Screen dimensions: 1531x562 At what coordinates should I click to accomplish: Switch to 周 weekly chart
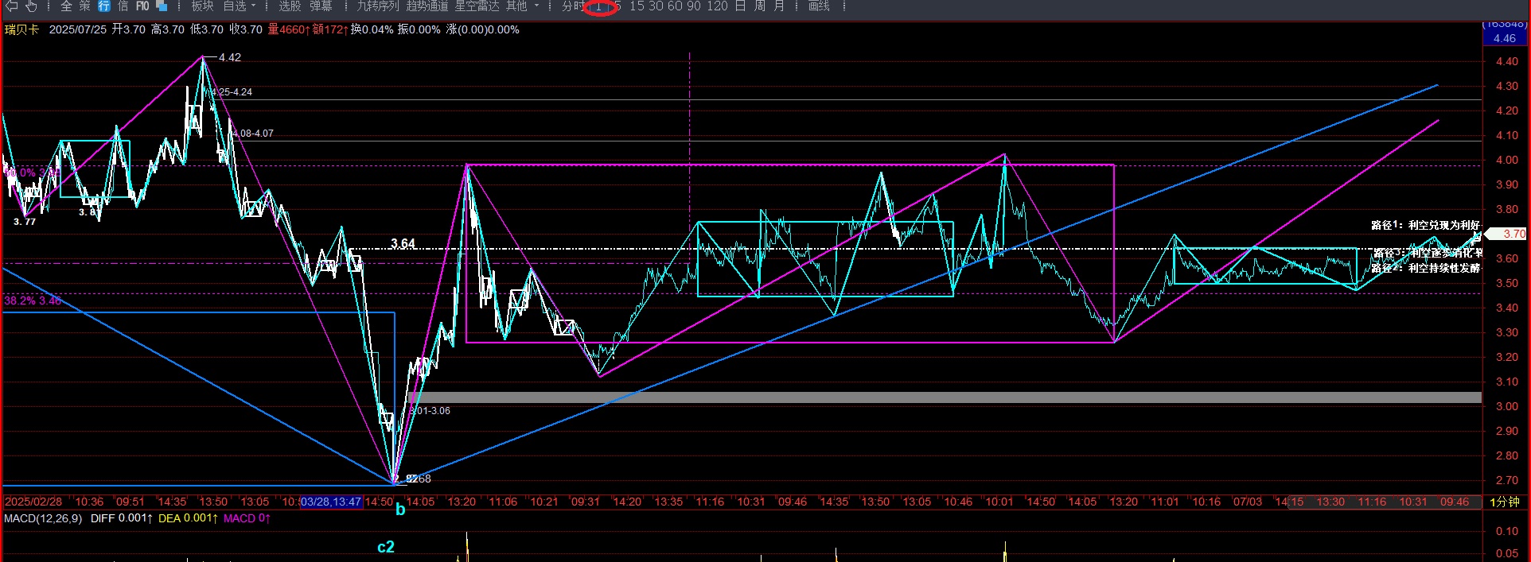point(760,6)
